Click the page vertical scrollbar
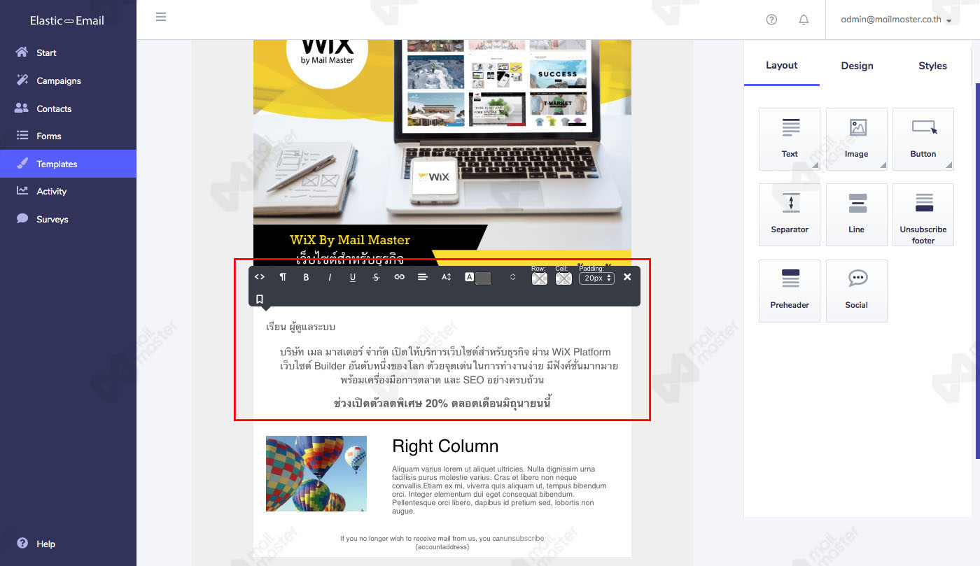980x566 pixels. point(977,271)
